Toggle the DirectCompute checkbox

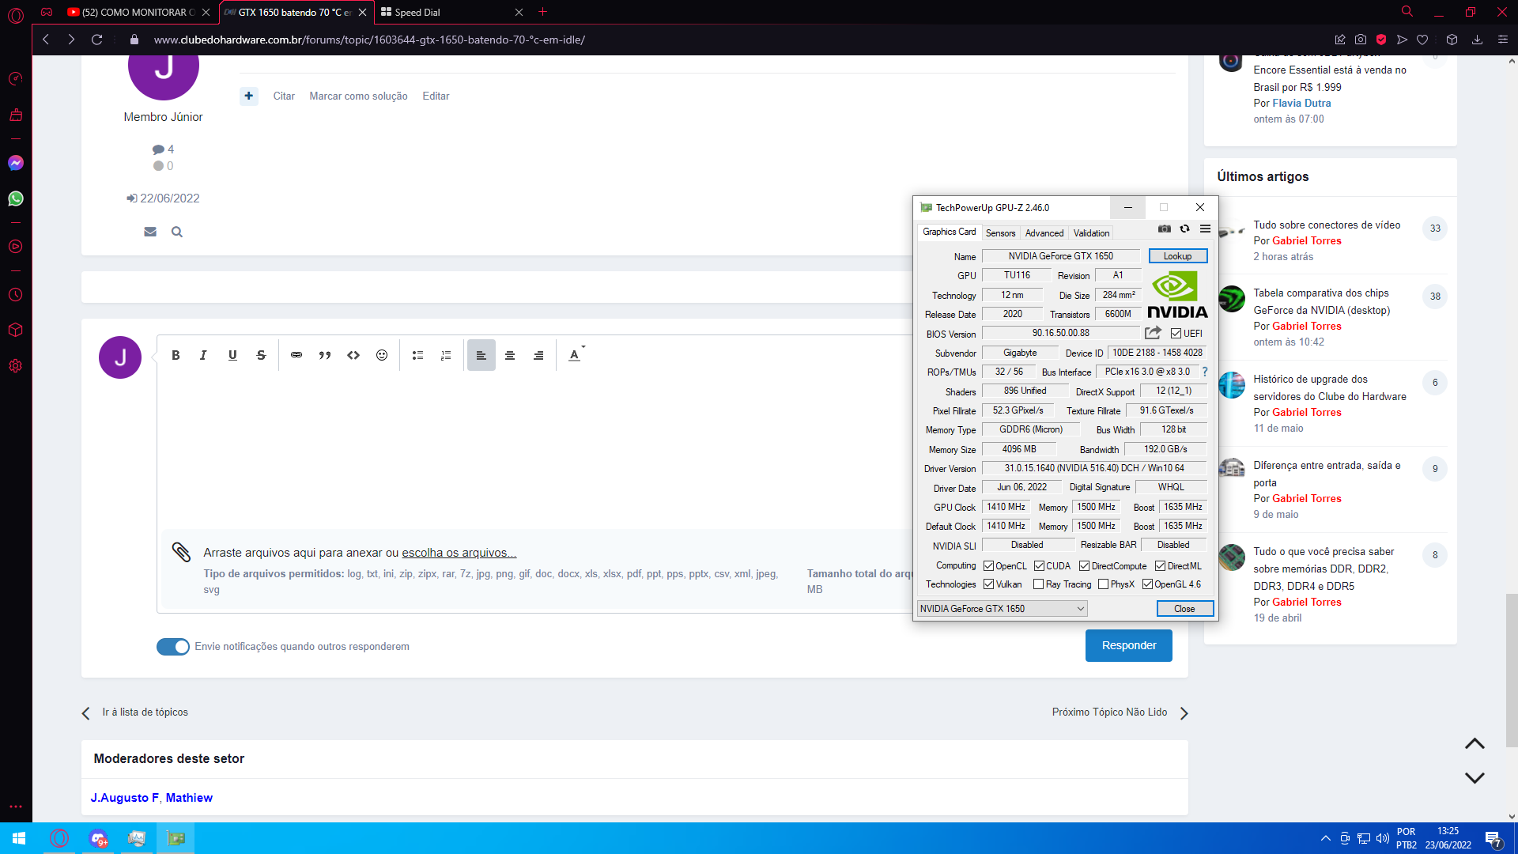(1085, 566)
